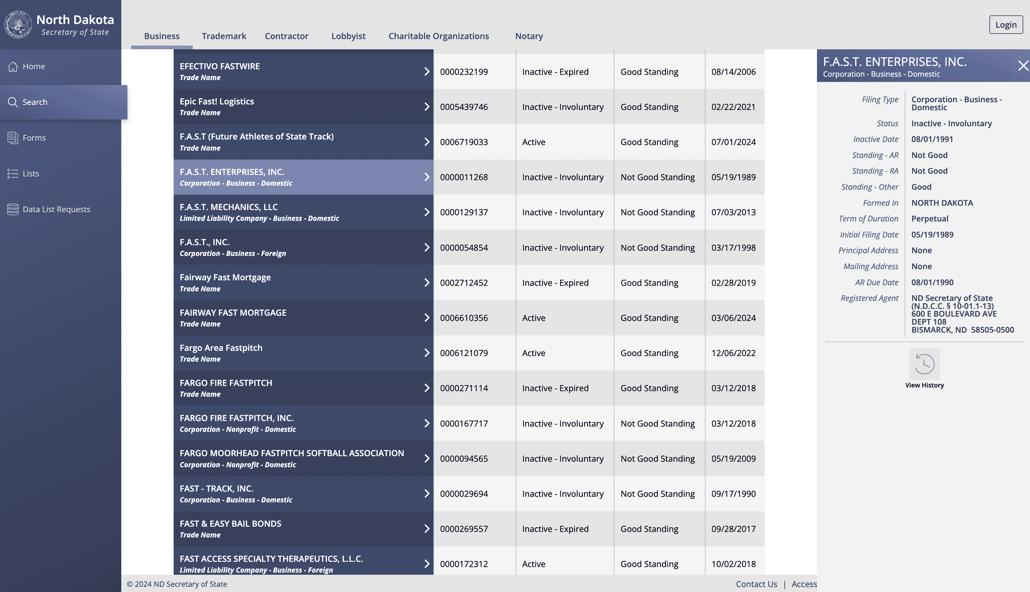The image size is (1030, 592).
Task: Click the Data List Requests database icon
Action: [13, 209]
